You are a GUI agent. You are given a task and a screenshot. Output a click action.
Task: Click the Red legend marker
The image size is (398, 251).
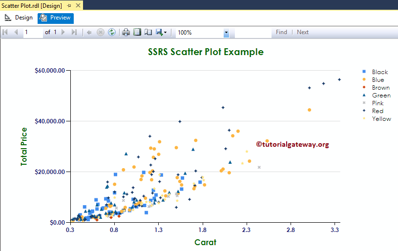coord(364,111)
